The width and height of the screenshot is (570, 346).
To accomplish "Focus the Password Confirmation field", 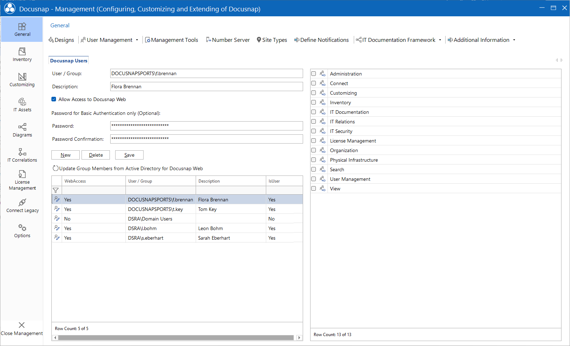I will click(207, 139).
